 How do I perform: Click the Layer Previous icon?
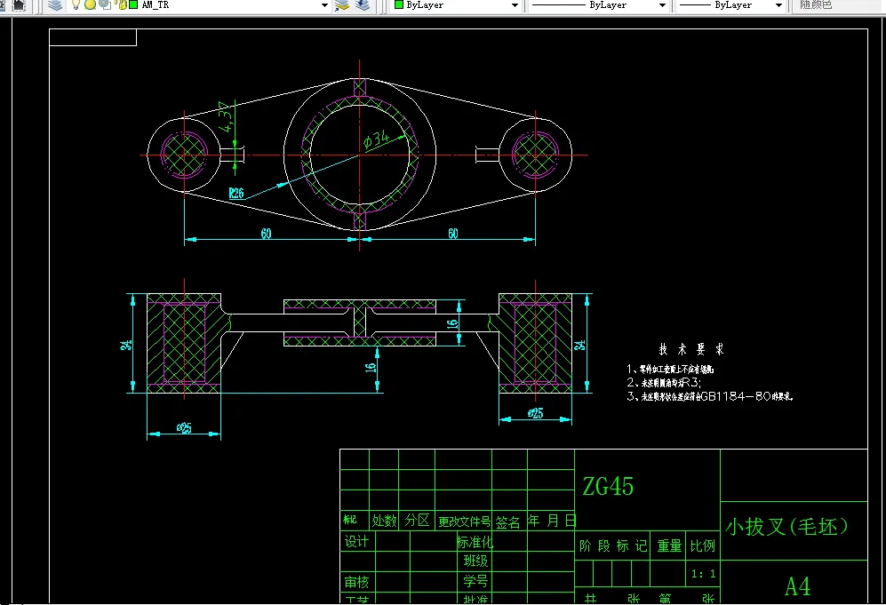point(363,5)
